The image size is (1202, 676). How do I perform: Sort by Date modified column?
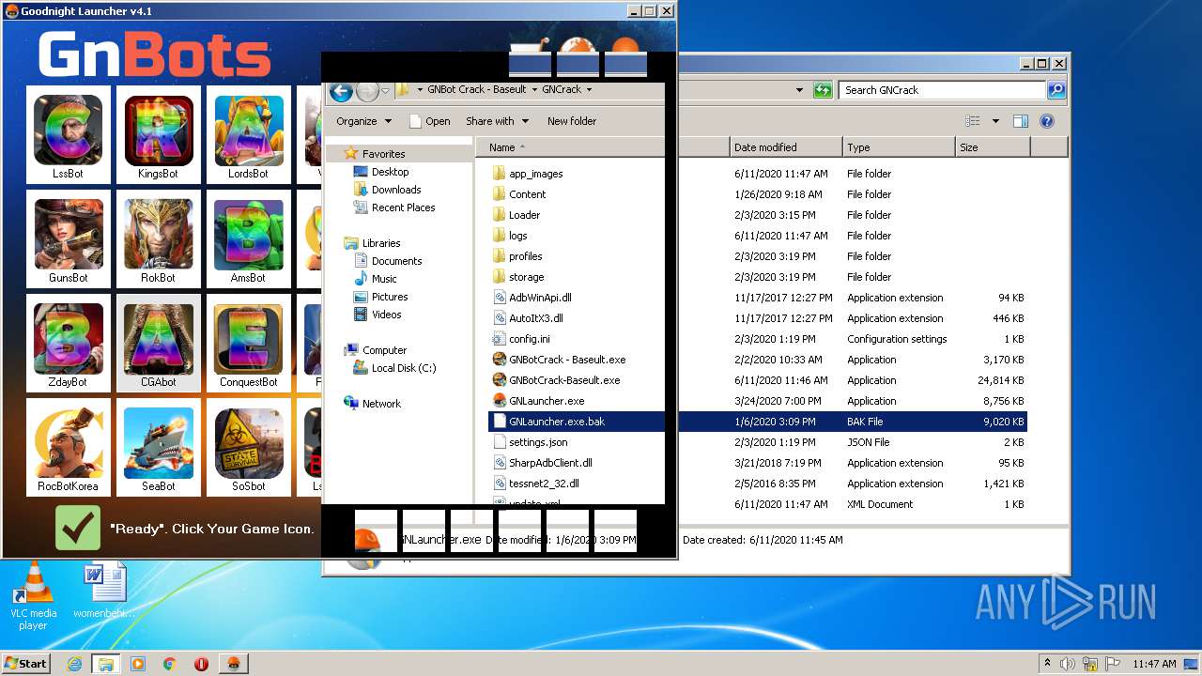(x=786, y=147)
